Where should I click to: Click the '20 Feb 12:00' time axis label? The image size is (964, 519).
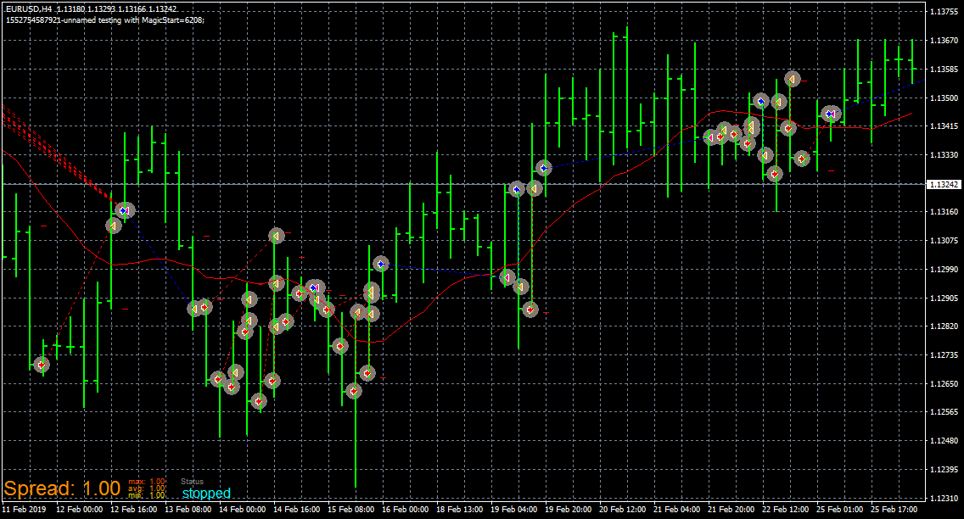pyautogui.click(x=623, y=509)
